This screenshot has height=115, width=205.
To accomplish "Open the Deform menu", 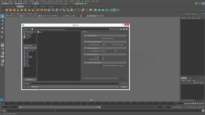I will click(78, 1).
